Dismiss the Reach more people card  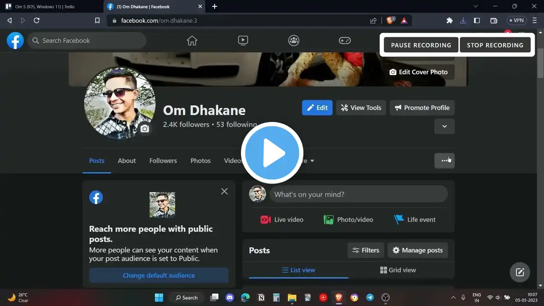tap(224, 191)
